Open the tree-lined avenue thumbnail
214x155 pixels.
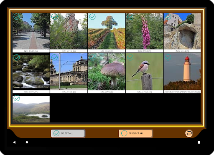click(31, 31)
